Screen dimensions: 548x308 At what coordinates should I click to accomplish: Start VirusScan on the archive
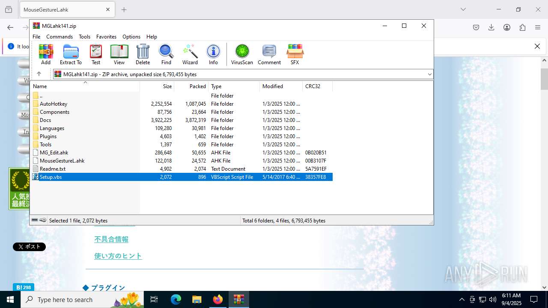click(x=242, y=54)
